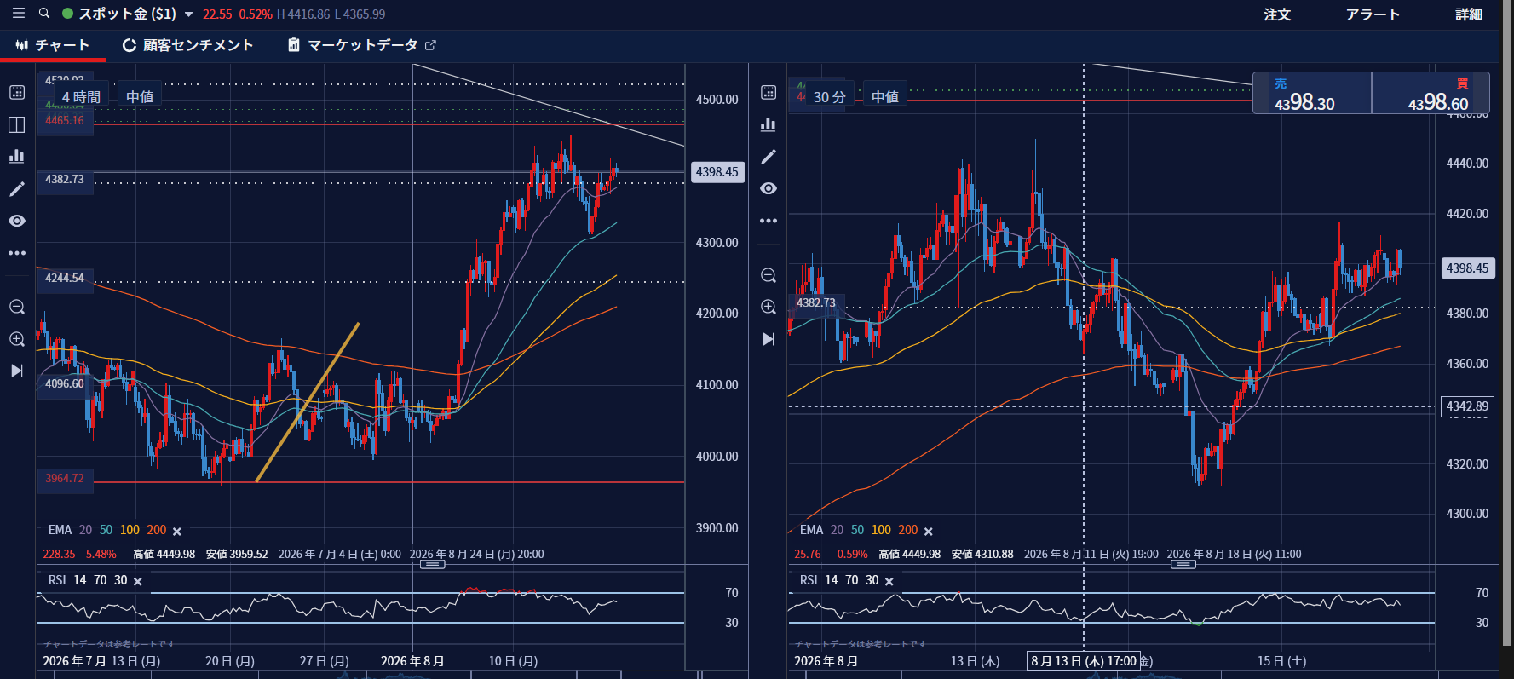Click the left chart split layout icon

[x=17, y=124]
